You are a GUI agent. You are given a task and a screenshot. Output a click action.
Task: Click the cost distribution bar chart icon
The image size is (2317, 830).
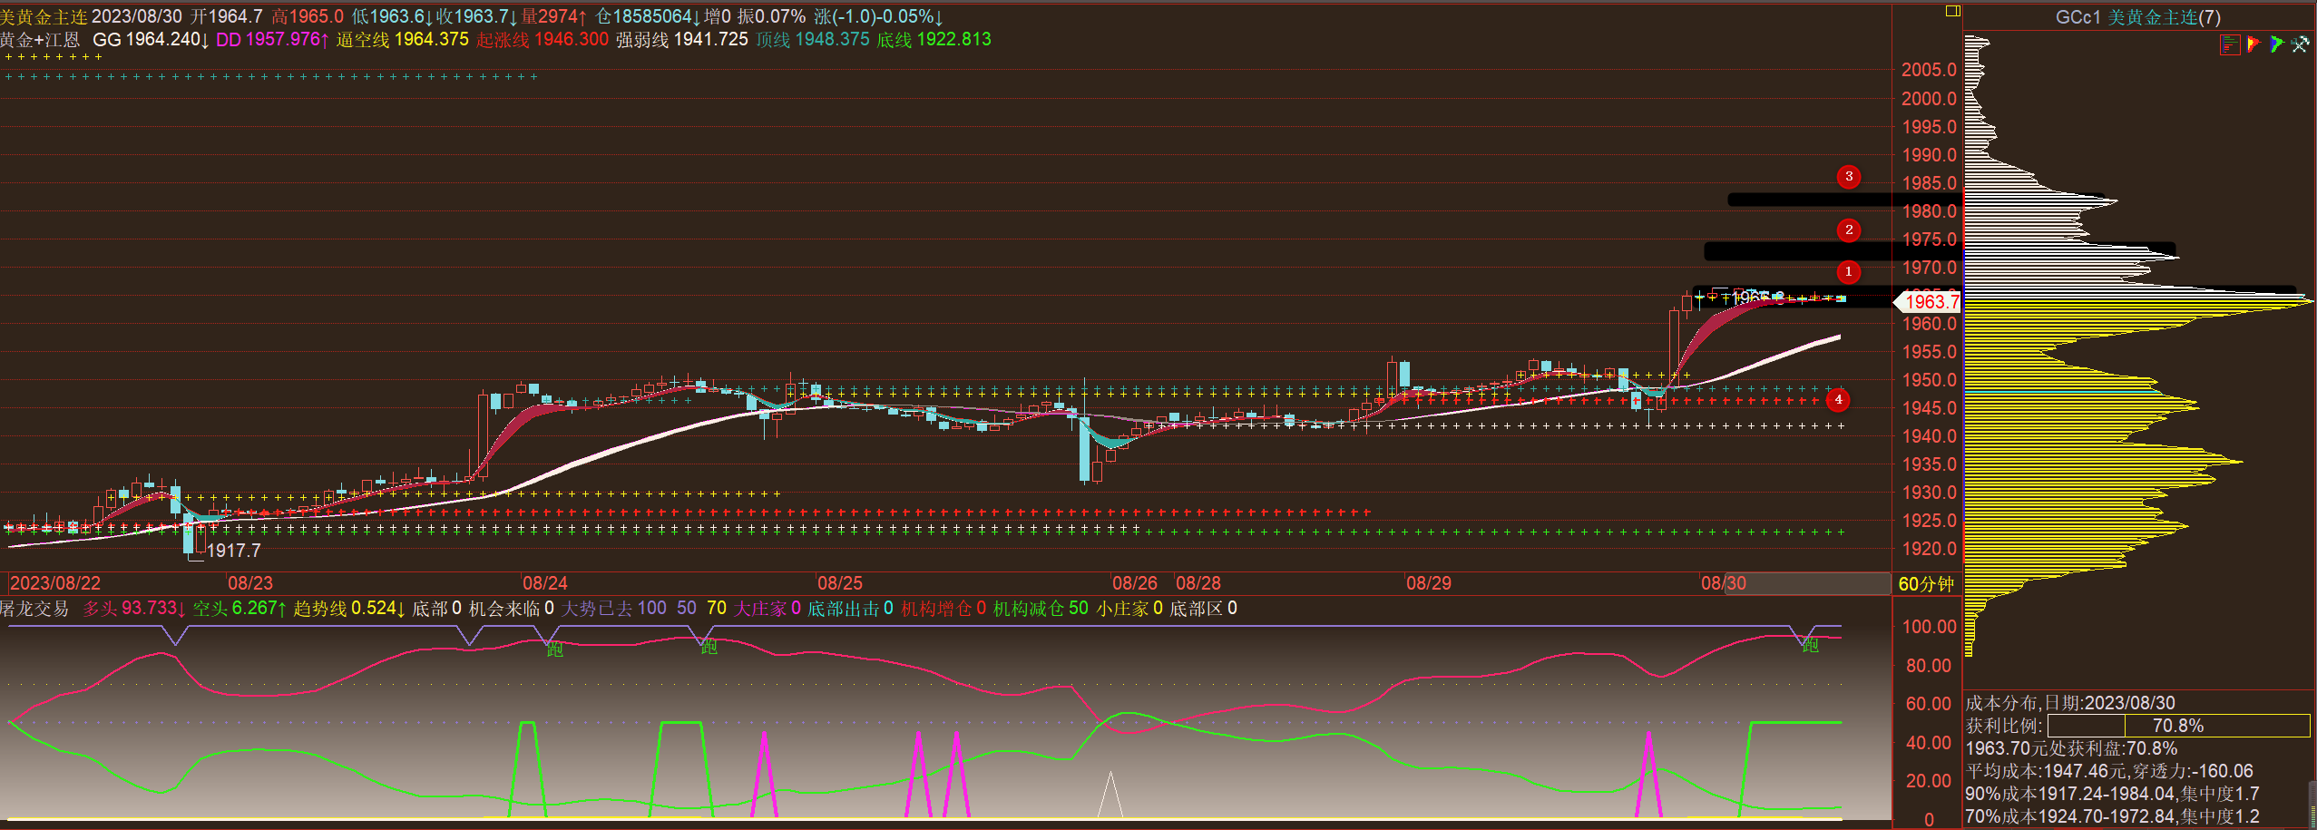pos(2230,44)
